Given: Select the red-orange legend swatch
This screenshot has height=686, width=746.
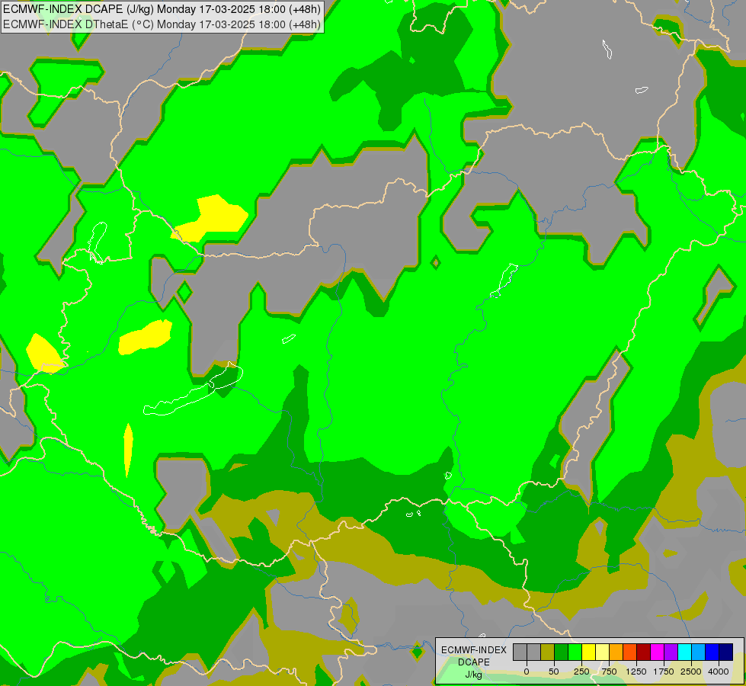Looking at the screenshot, I should [630, 652].
